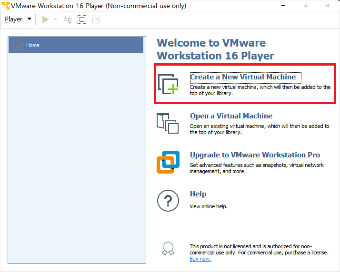Image resolution: width=340 pixels, height=272 pixels.
Task: Click Send Ctrl+Alt+Del toolbar icon
Action: 68,19
